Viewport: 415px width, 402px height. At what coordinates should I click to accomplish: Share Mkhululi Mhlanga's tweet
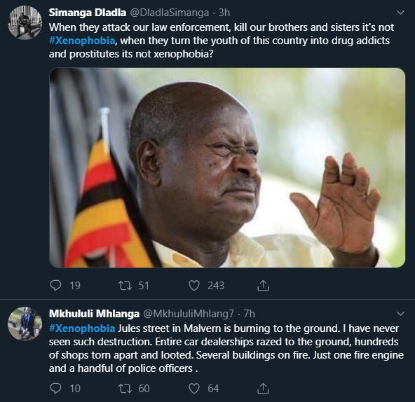coord(263,388)
